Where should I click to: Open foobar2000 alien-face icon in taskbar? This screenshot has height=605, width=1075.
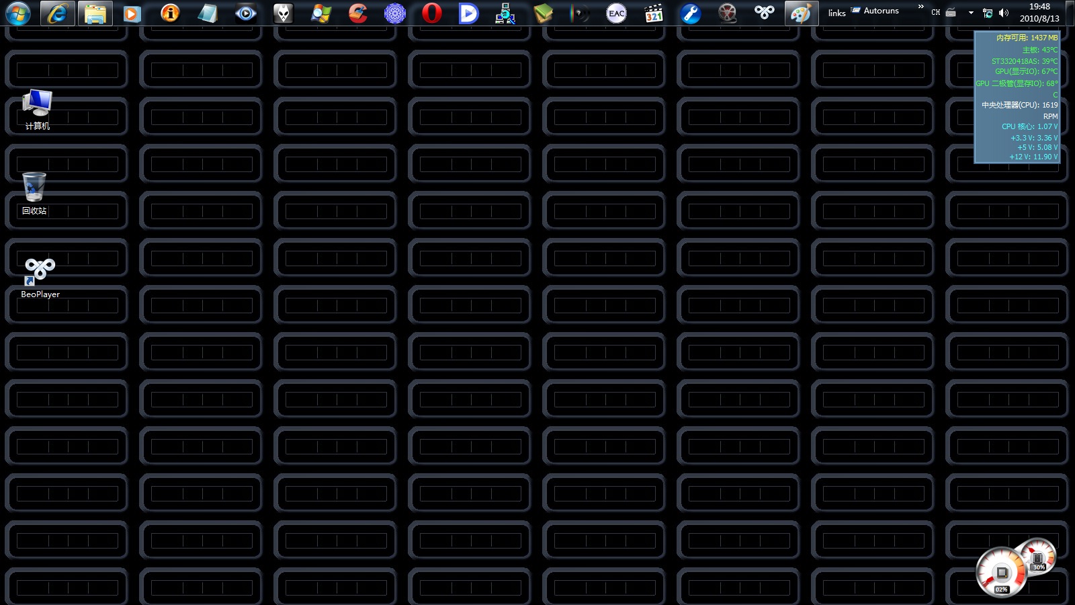tap(283, 13)
